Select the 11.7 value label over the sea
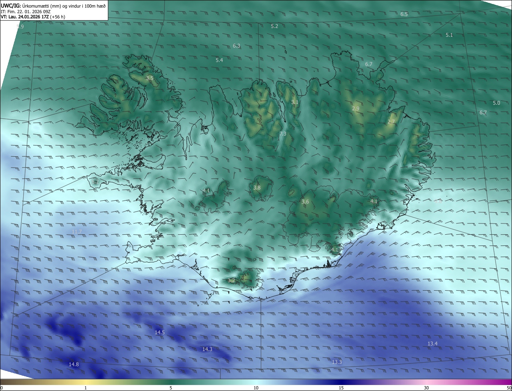The width and height of the screenshot is (512, 391). pyautogui.click(x=77, y=232)
